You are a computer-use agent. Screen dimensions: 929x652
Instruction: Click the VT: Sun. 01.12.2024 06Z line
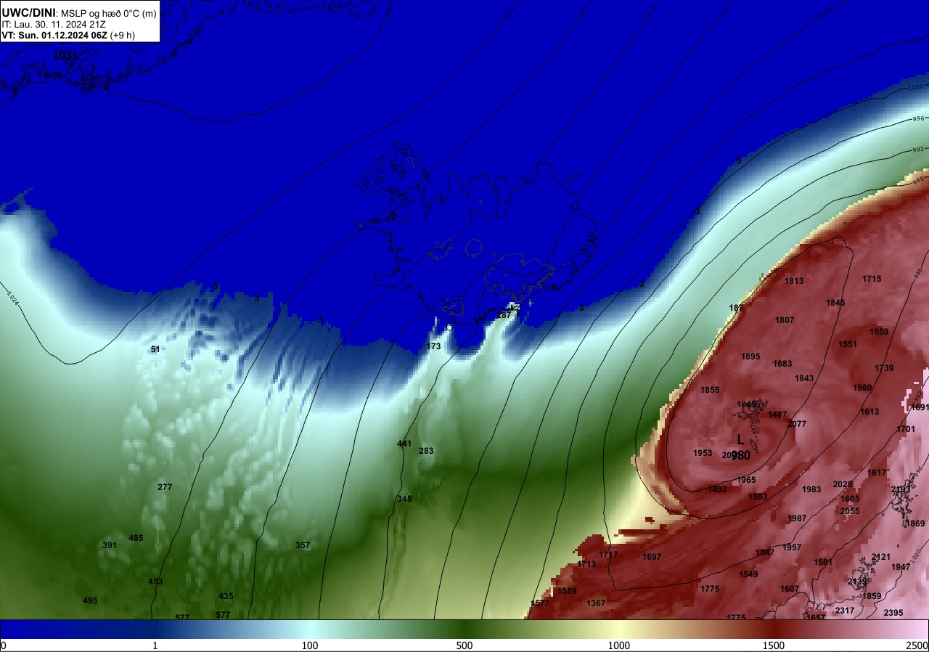[68, 35]
